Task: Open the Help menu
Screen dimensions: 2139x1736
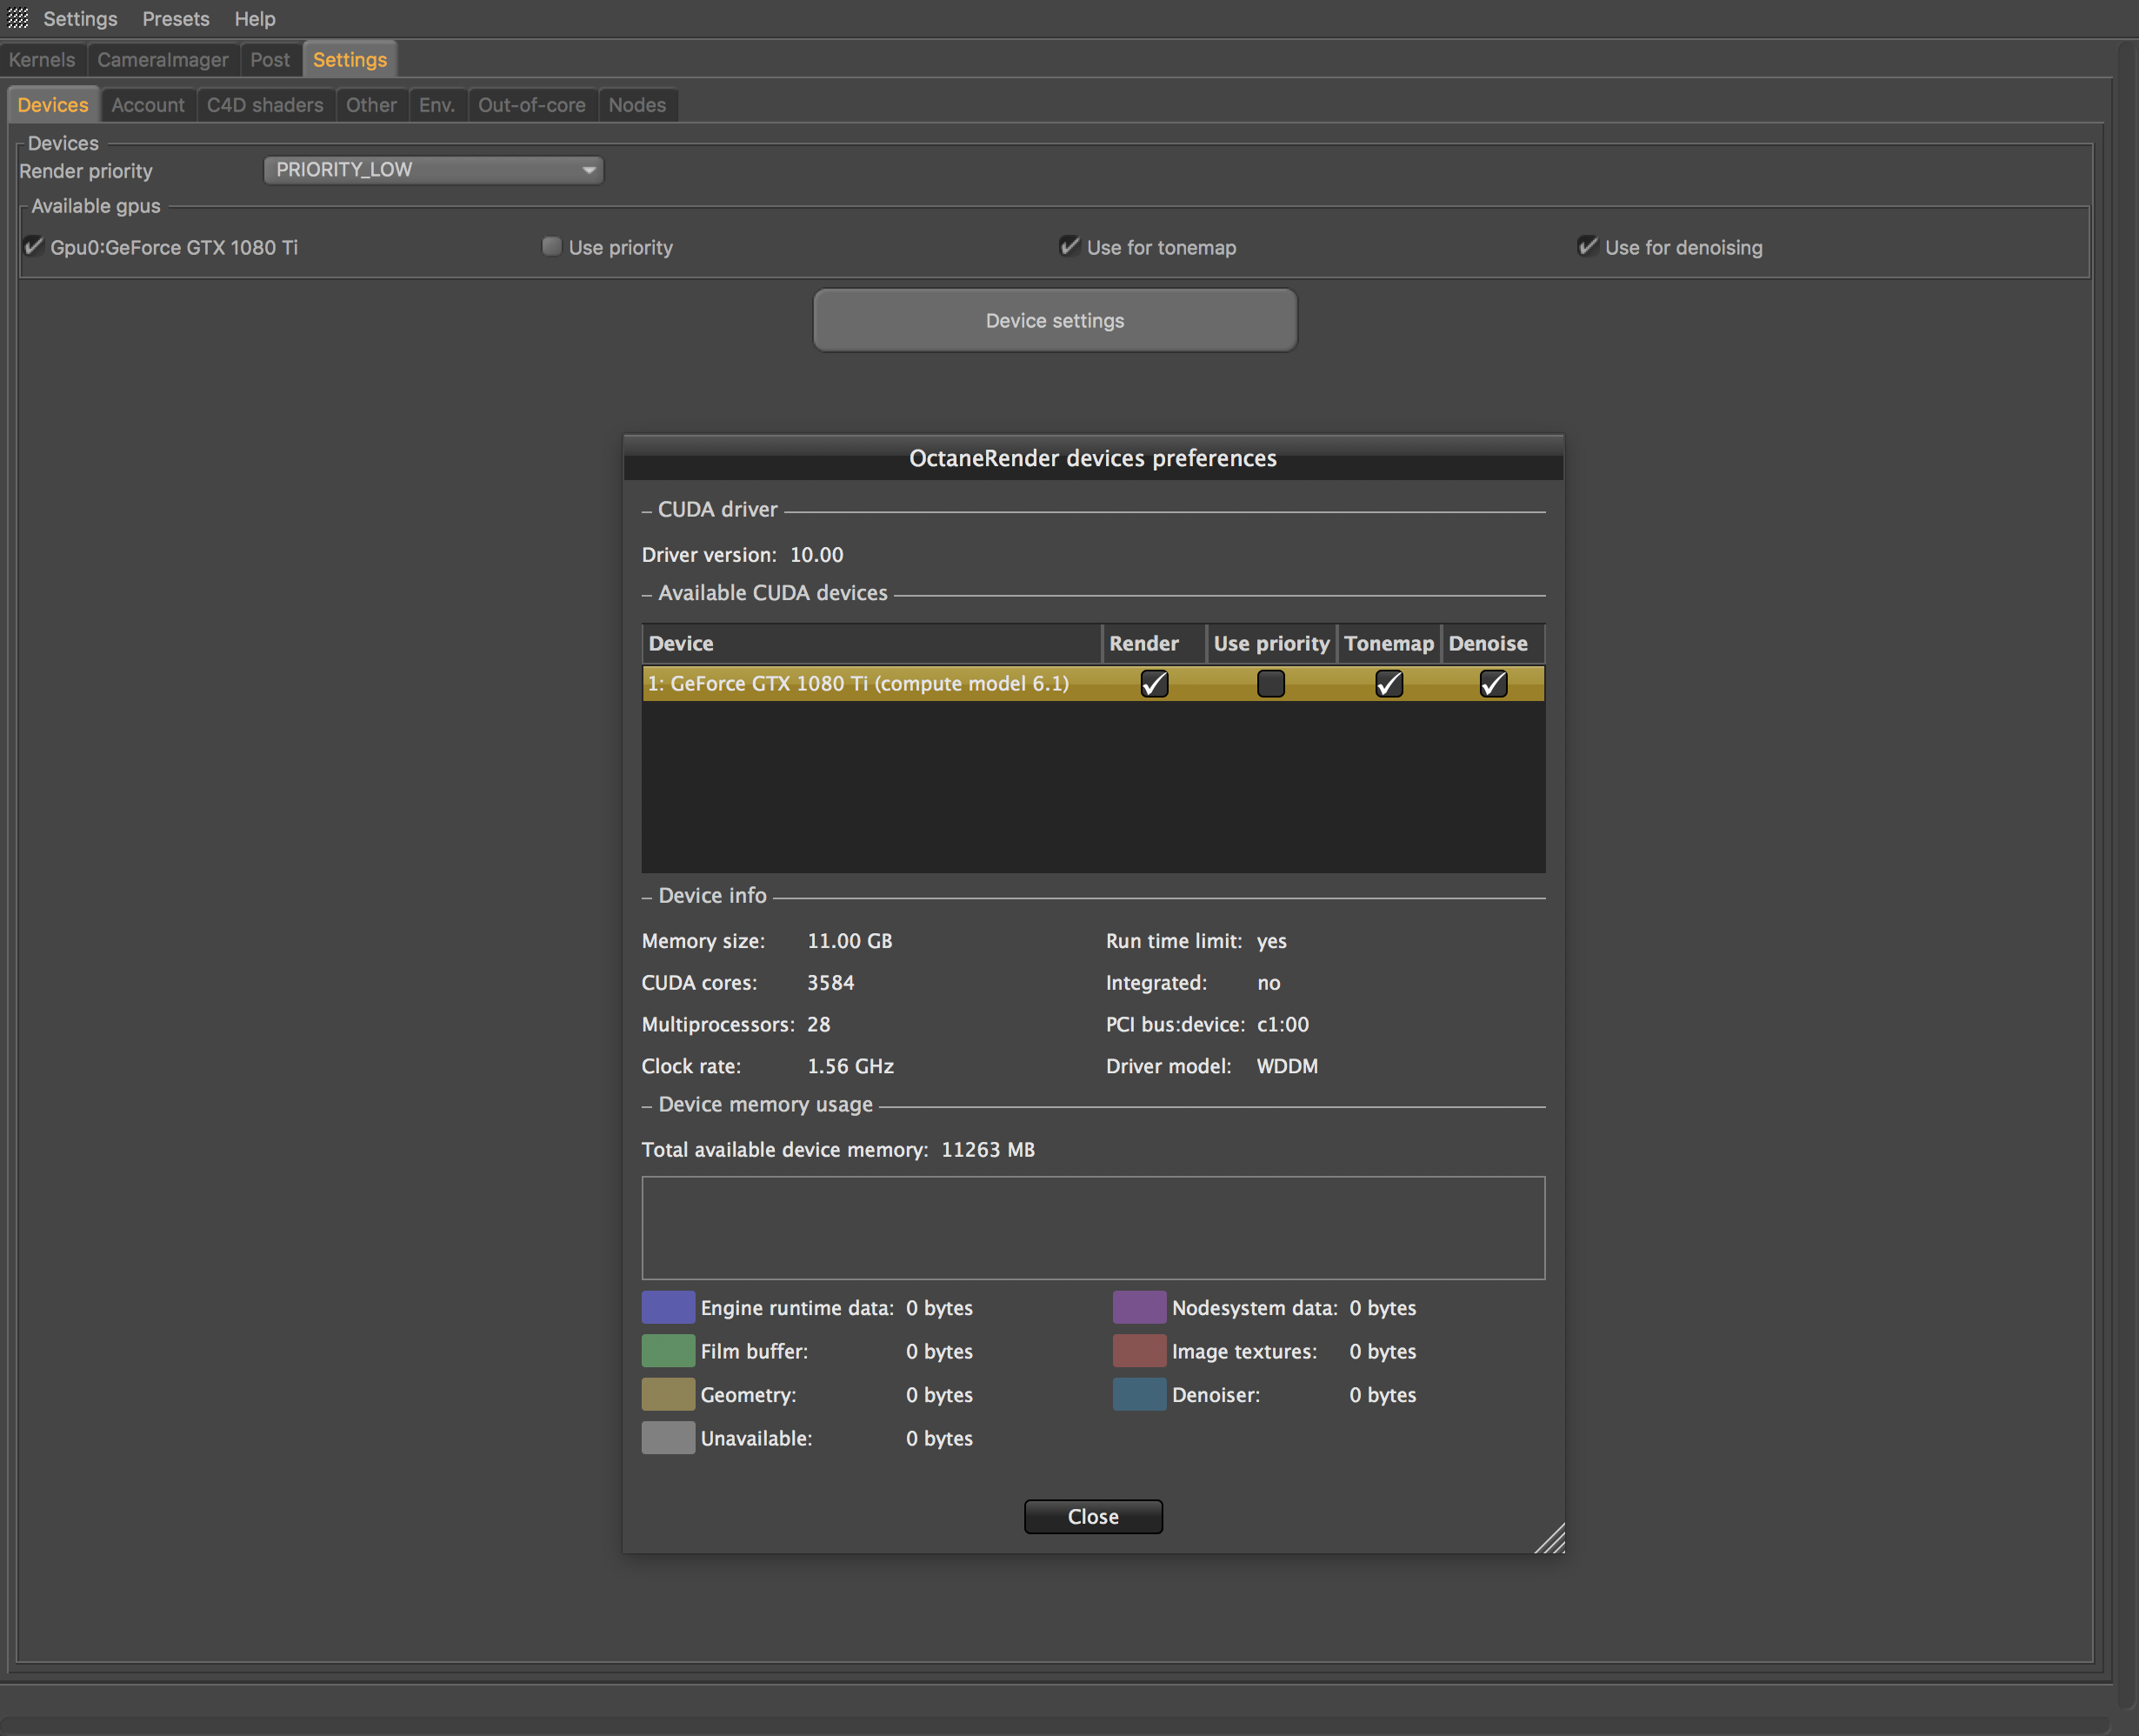Action: point(255,19)
